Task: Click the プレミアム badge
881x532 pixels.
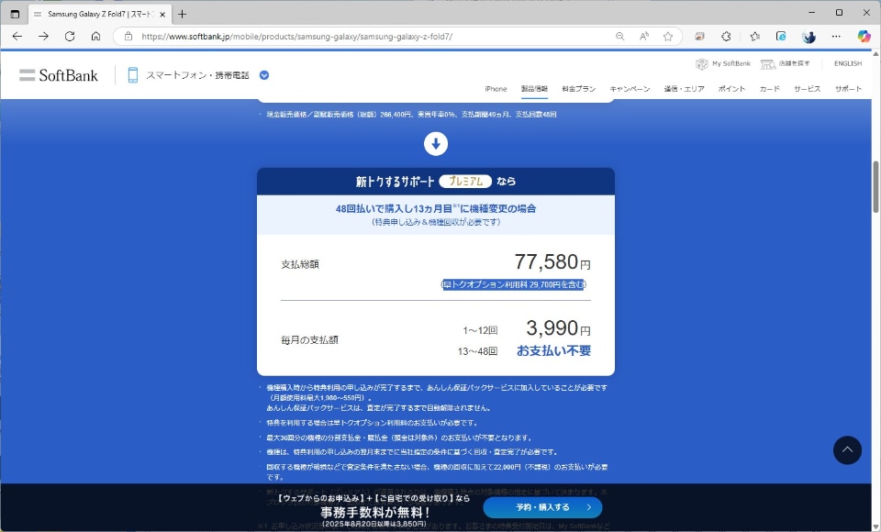Action: (465, 182)
